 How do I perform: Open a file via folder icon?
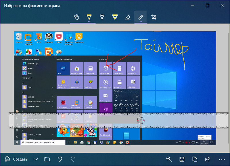tap(47, 159)
